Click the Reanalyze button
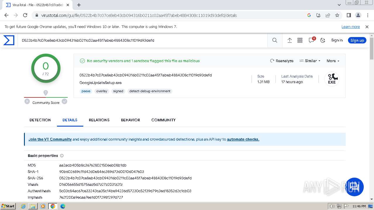Image resolution: width=374 pixels, height=210 pixels. coord(282,61)
